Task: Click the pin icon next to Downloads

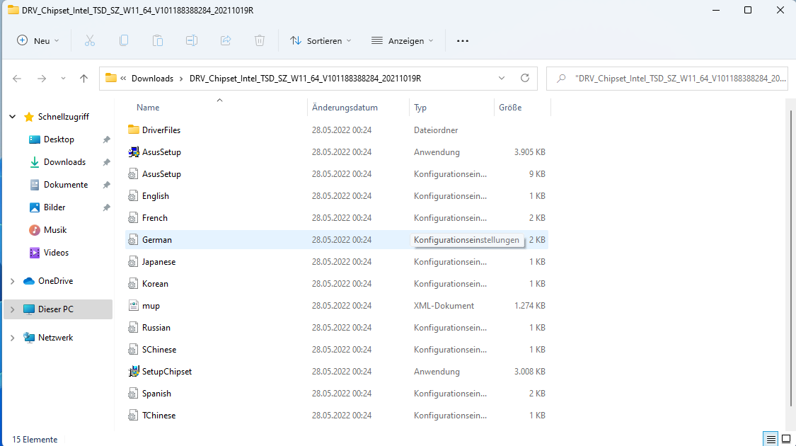Action: point(107,163)
